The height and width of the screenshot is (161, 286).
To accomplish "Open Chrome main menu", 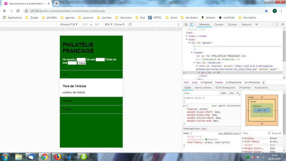I will click(x=282, y=11).
